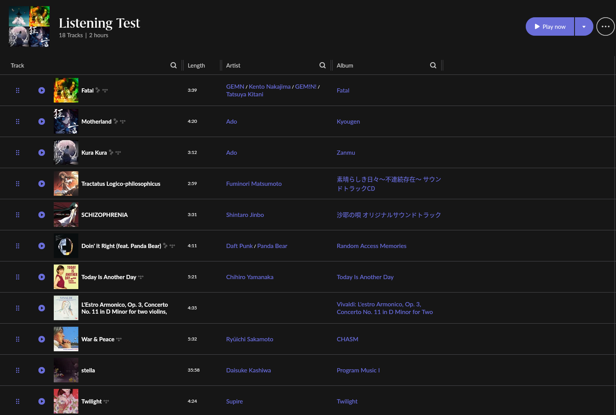Play Doin' it Right track
This screenshot has width=616, height=415.
[x=41, y=246]
